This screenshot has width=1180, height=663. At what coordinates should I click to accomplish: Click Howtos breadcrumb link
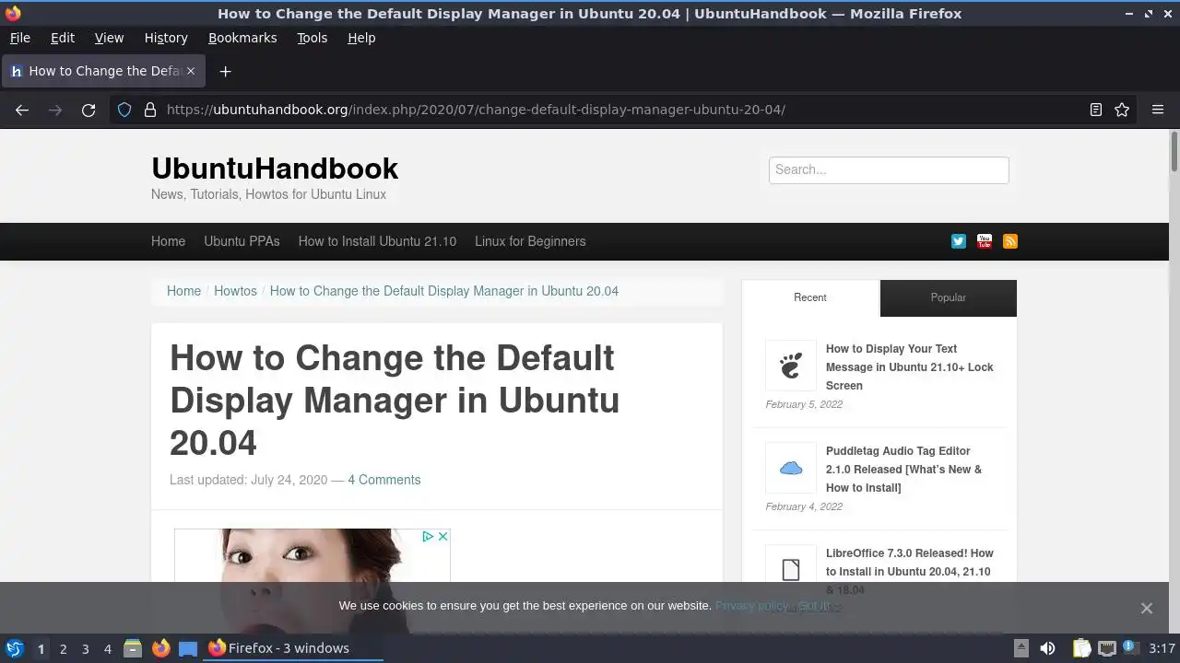pyautogui.click(x=235, y=291)
